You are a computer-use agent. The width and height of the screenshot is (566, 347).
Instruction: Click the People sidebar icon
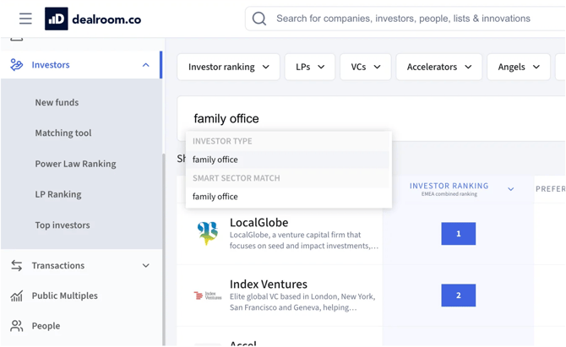17,326
